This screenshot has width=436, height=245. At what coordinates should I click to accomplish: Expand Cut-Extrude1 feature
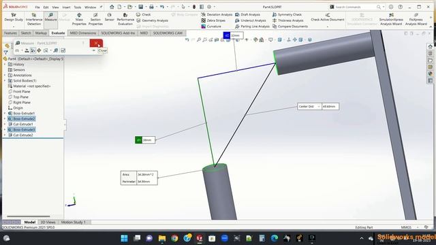coord(5,124)
